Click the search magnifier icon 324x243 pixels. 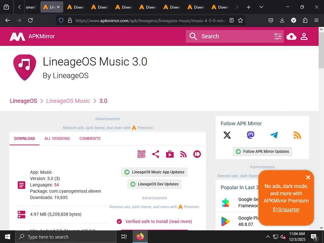193,36
